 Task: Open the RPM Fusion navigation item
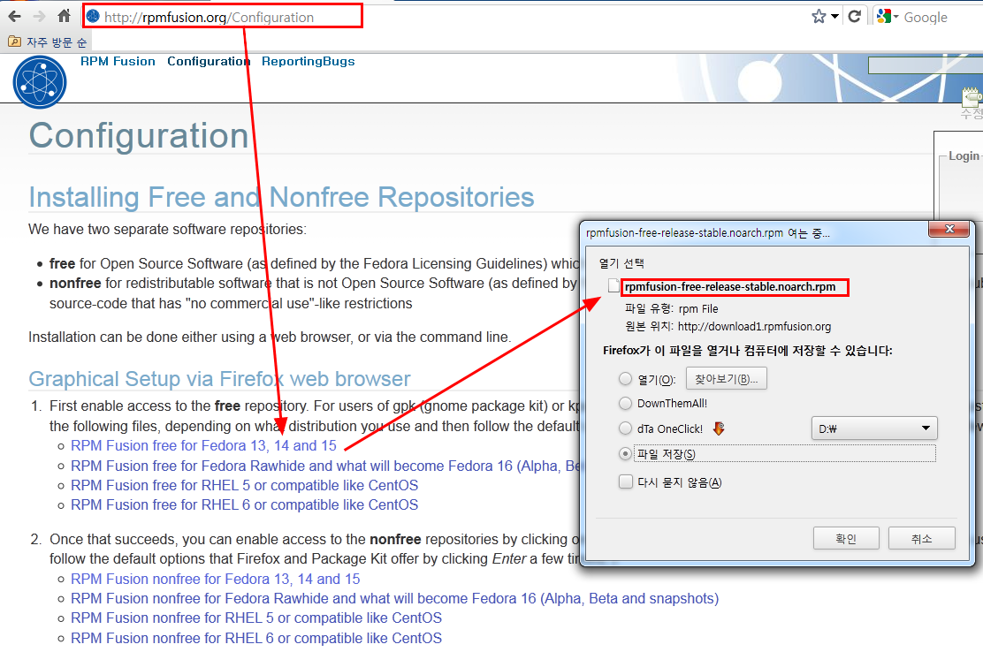(118, 61)
